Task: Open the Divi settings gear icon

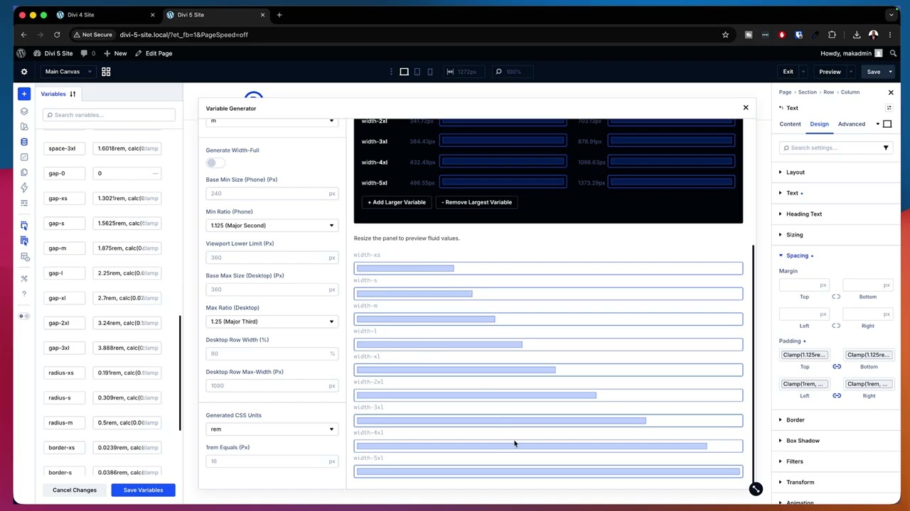Action: [24, 72]
